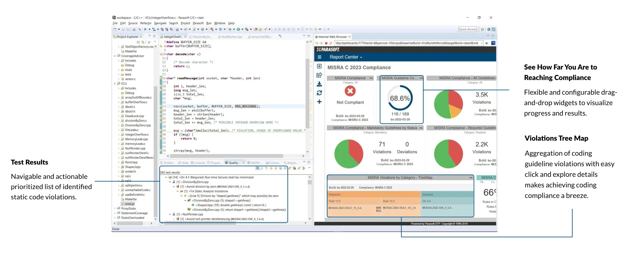Click the Run (green play) toolbar icon

[238, 29]
